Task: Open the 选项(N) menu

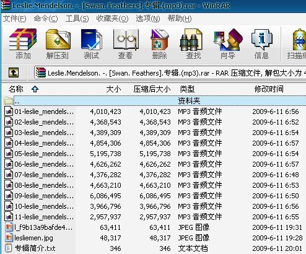Action: [148, 19]
